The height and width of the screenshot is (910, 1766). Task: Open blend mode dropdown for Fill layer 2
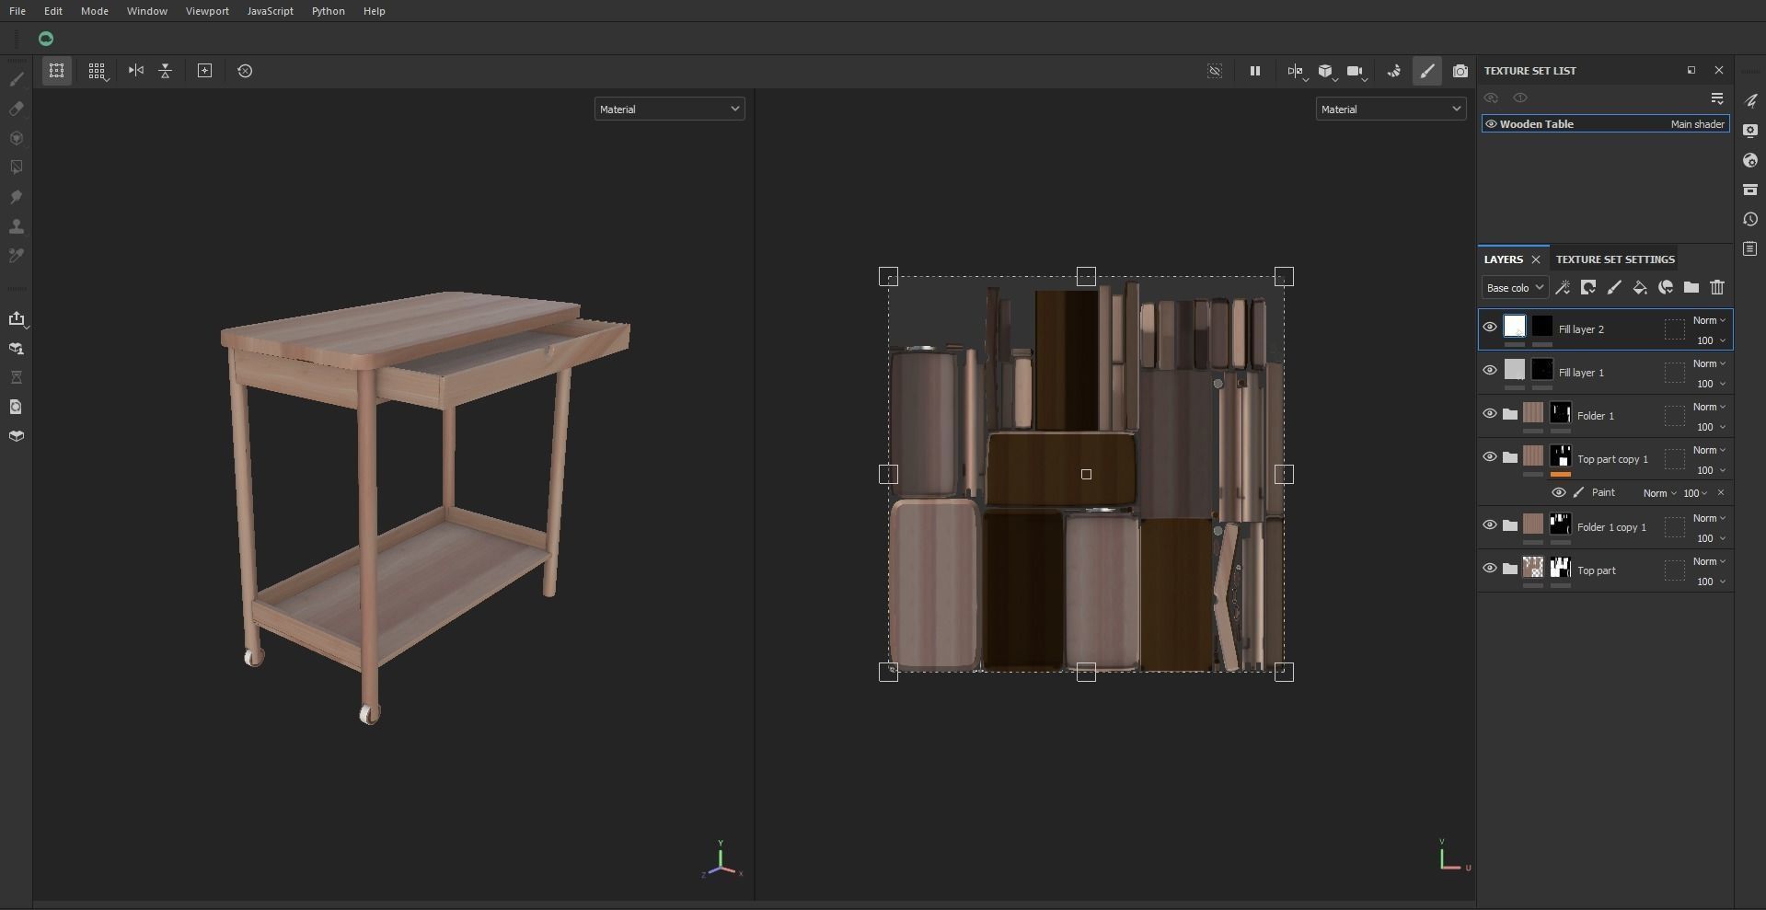click(1709, 320)
